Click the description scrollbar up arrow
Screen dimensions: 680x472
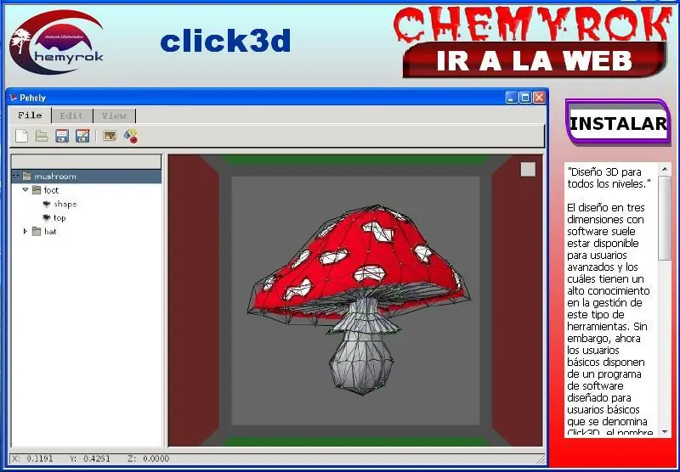point(665,168)
